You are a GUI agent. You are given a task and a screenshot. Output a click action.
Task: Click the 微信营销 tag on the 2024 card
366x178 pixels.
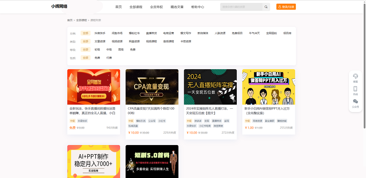[218, 126]
